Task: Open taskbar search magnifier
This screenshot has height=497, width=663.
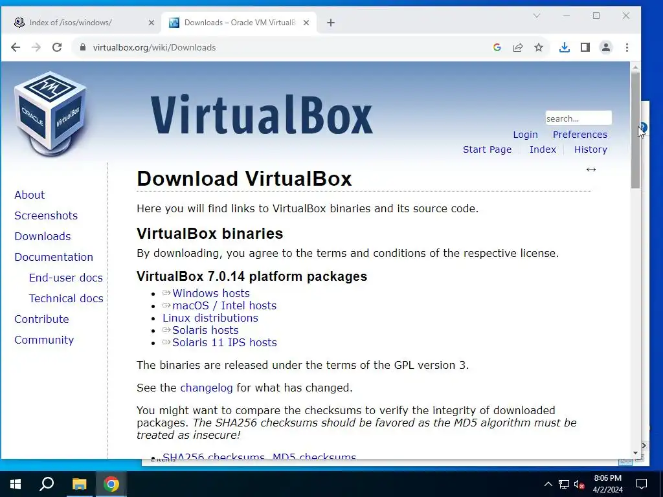Action: click(47, 484)
